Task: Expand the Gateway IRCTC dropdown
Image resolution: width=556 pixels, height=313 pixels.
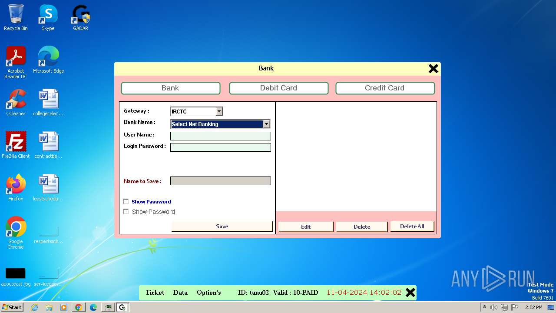Action: click(219, 111)
